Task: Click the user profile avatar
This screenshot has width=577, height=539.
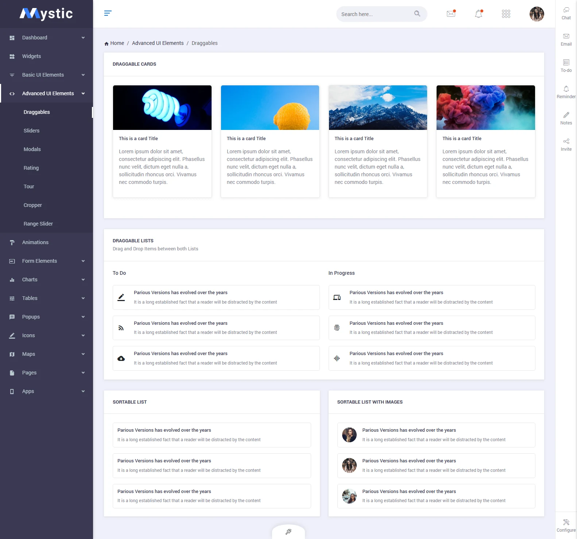Action: tap(537, 14)
